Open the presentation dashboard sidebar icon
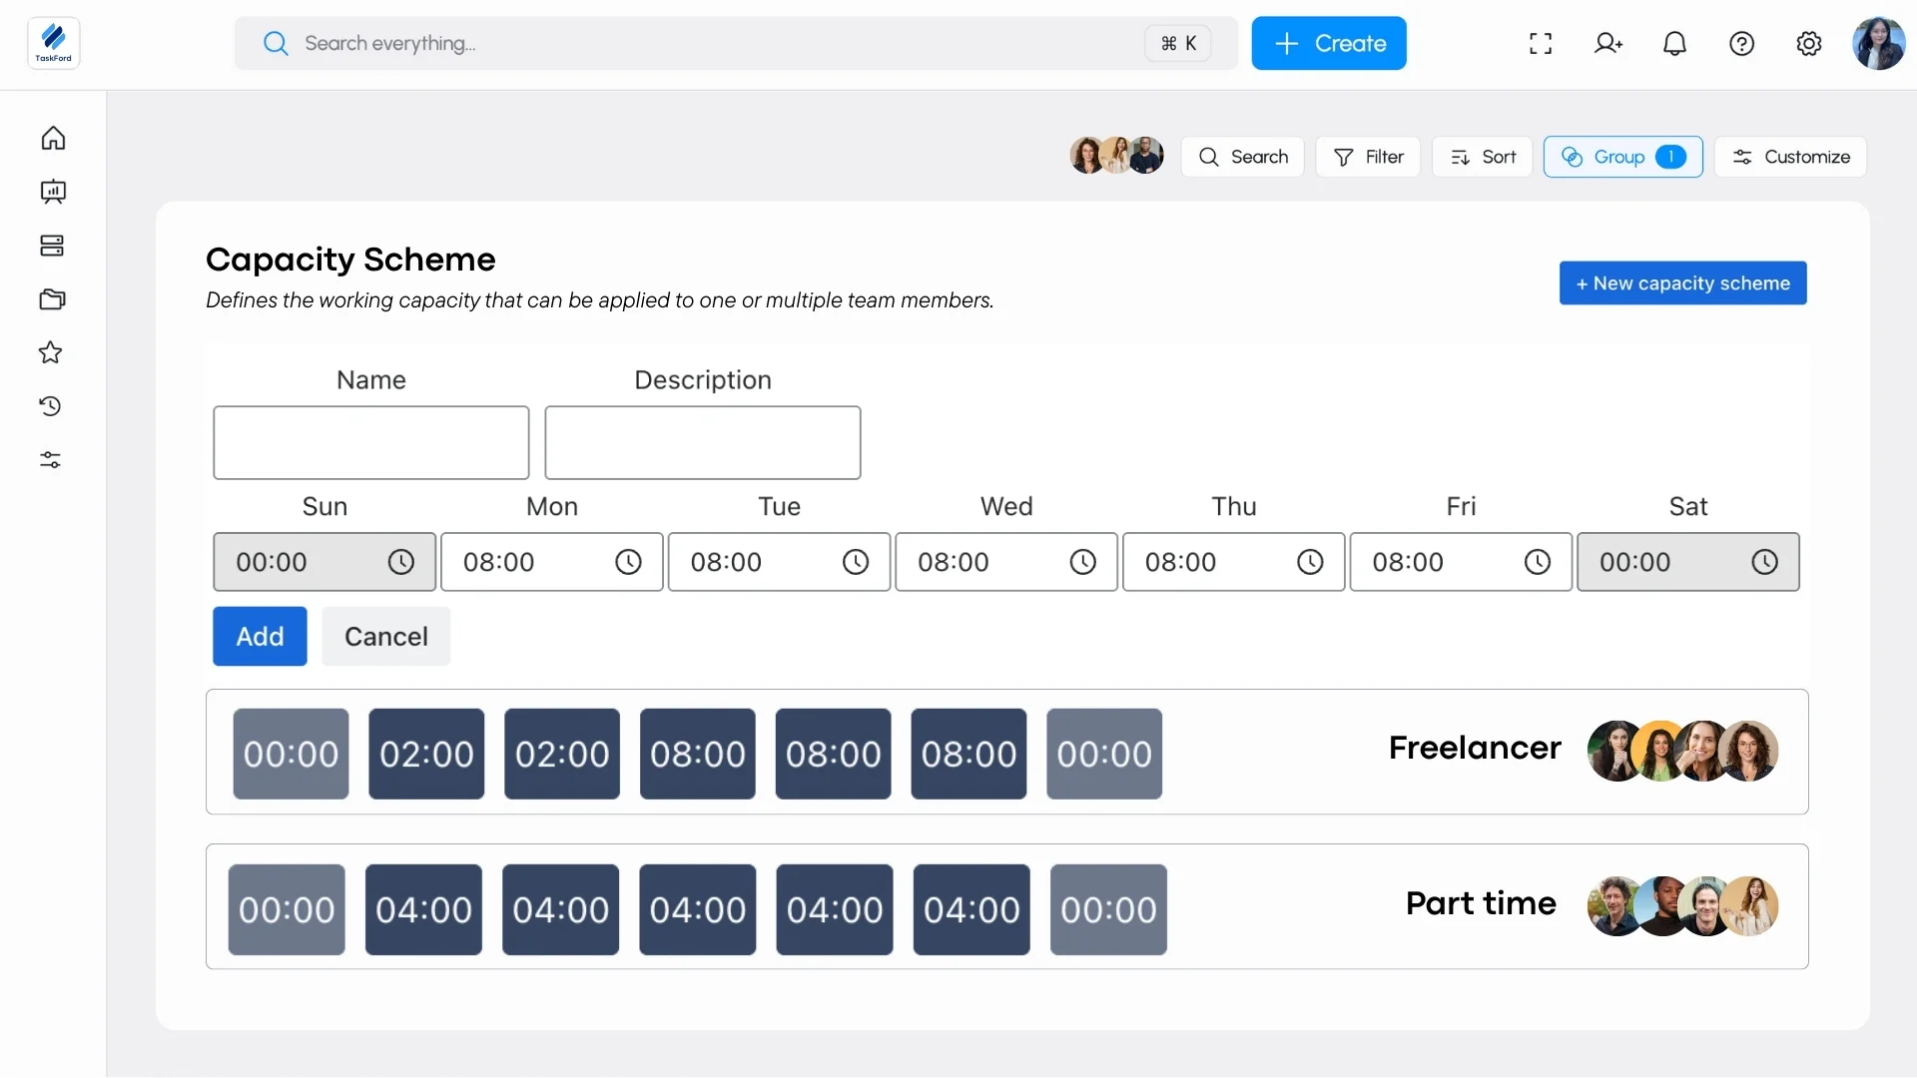Viewport: 1917px width, 1078px height. pyautogui.click(x=53, y=192)
